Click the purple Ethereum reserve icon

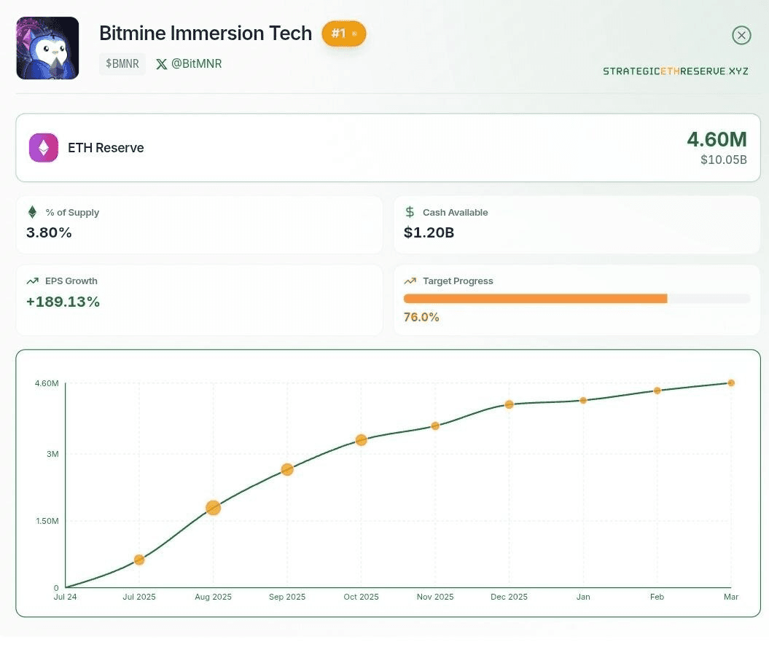pos(44,147)
